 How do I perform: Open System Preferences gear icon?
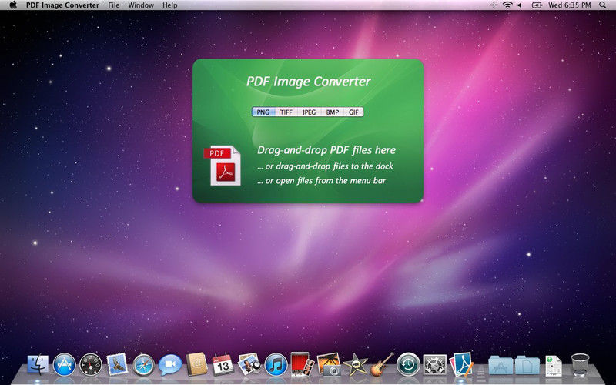tap(434, 364)
